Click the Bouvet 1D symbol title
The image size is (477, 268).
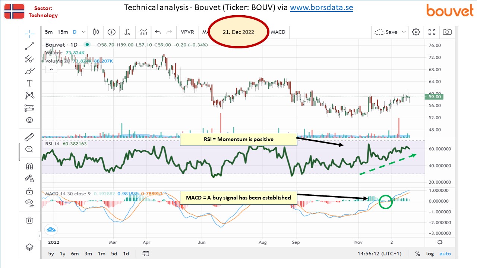[x=61, y=45]
